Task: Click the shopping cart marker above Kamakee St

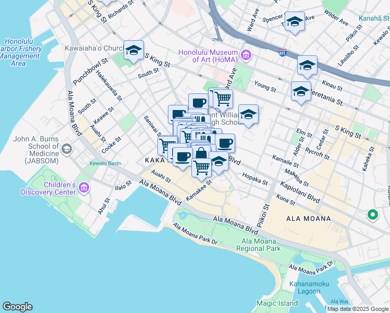Action: [202, 167]
